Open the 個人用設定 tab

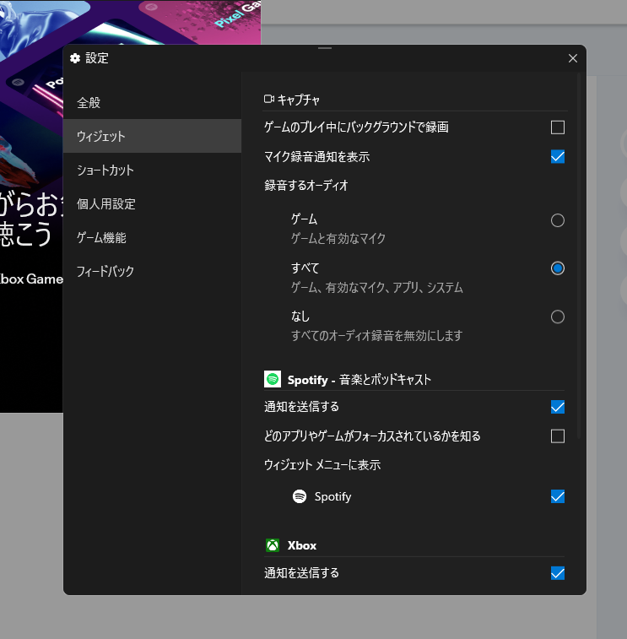(153, 203)
